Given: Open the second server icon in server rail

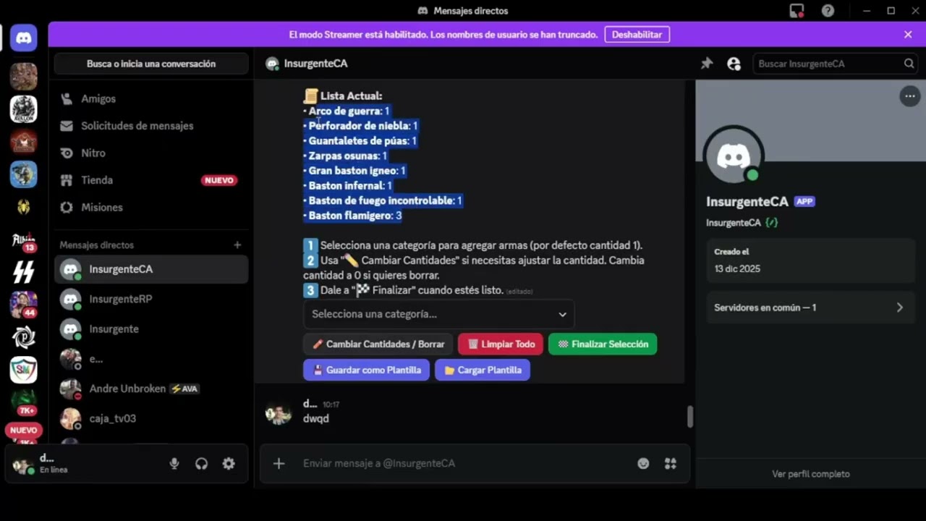Looking at the screenshot, I should coord(24,109).
